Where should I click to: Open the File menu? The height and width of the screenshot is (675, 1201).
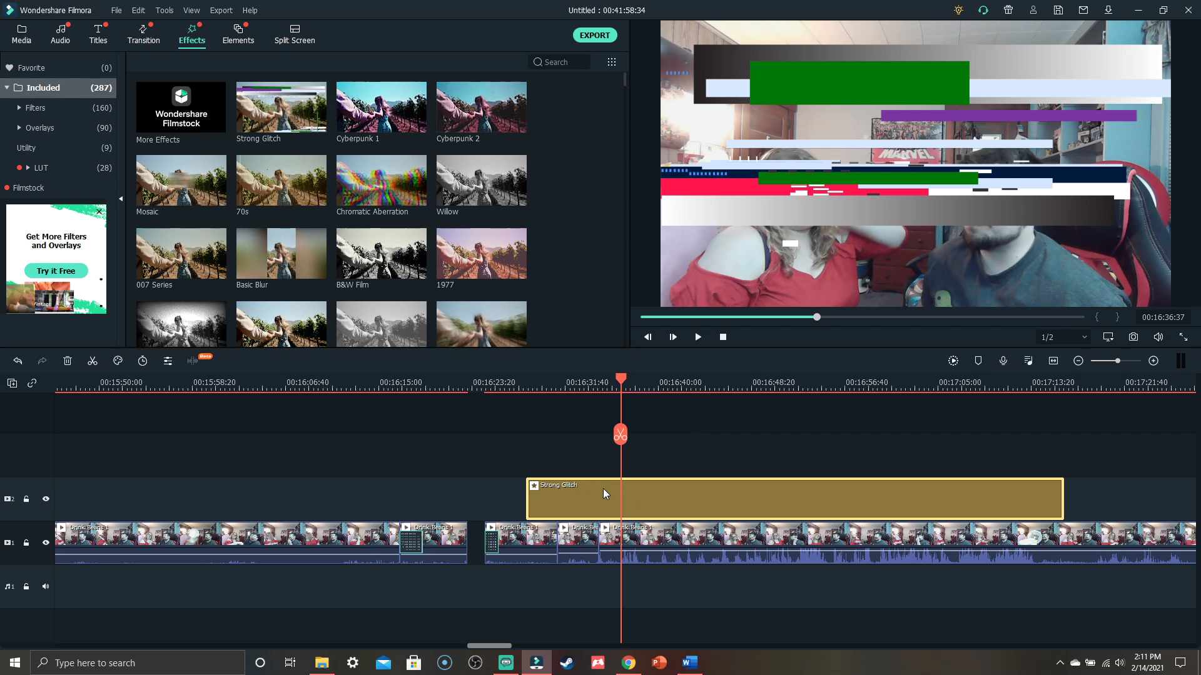[x=116, y=10]
